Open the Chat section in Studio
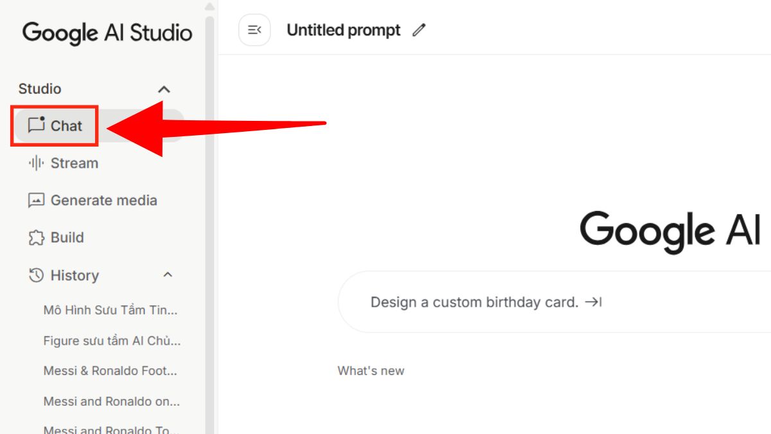The height and width of the screenshot is (434, 771). click(x=98, y=125)
